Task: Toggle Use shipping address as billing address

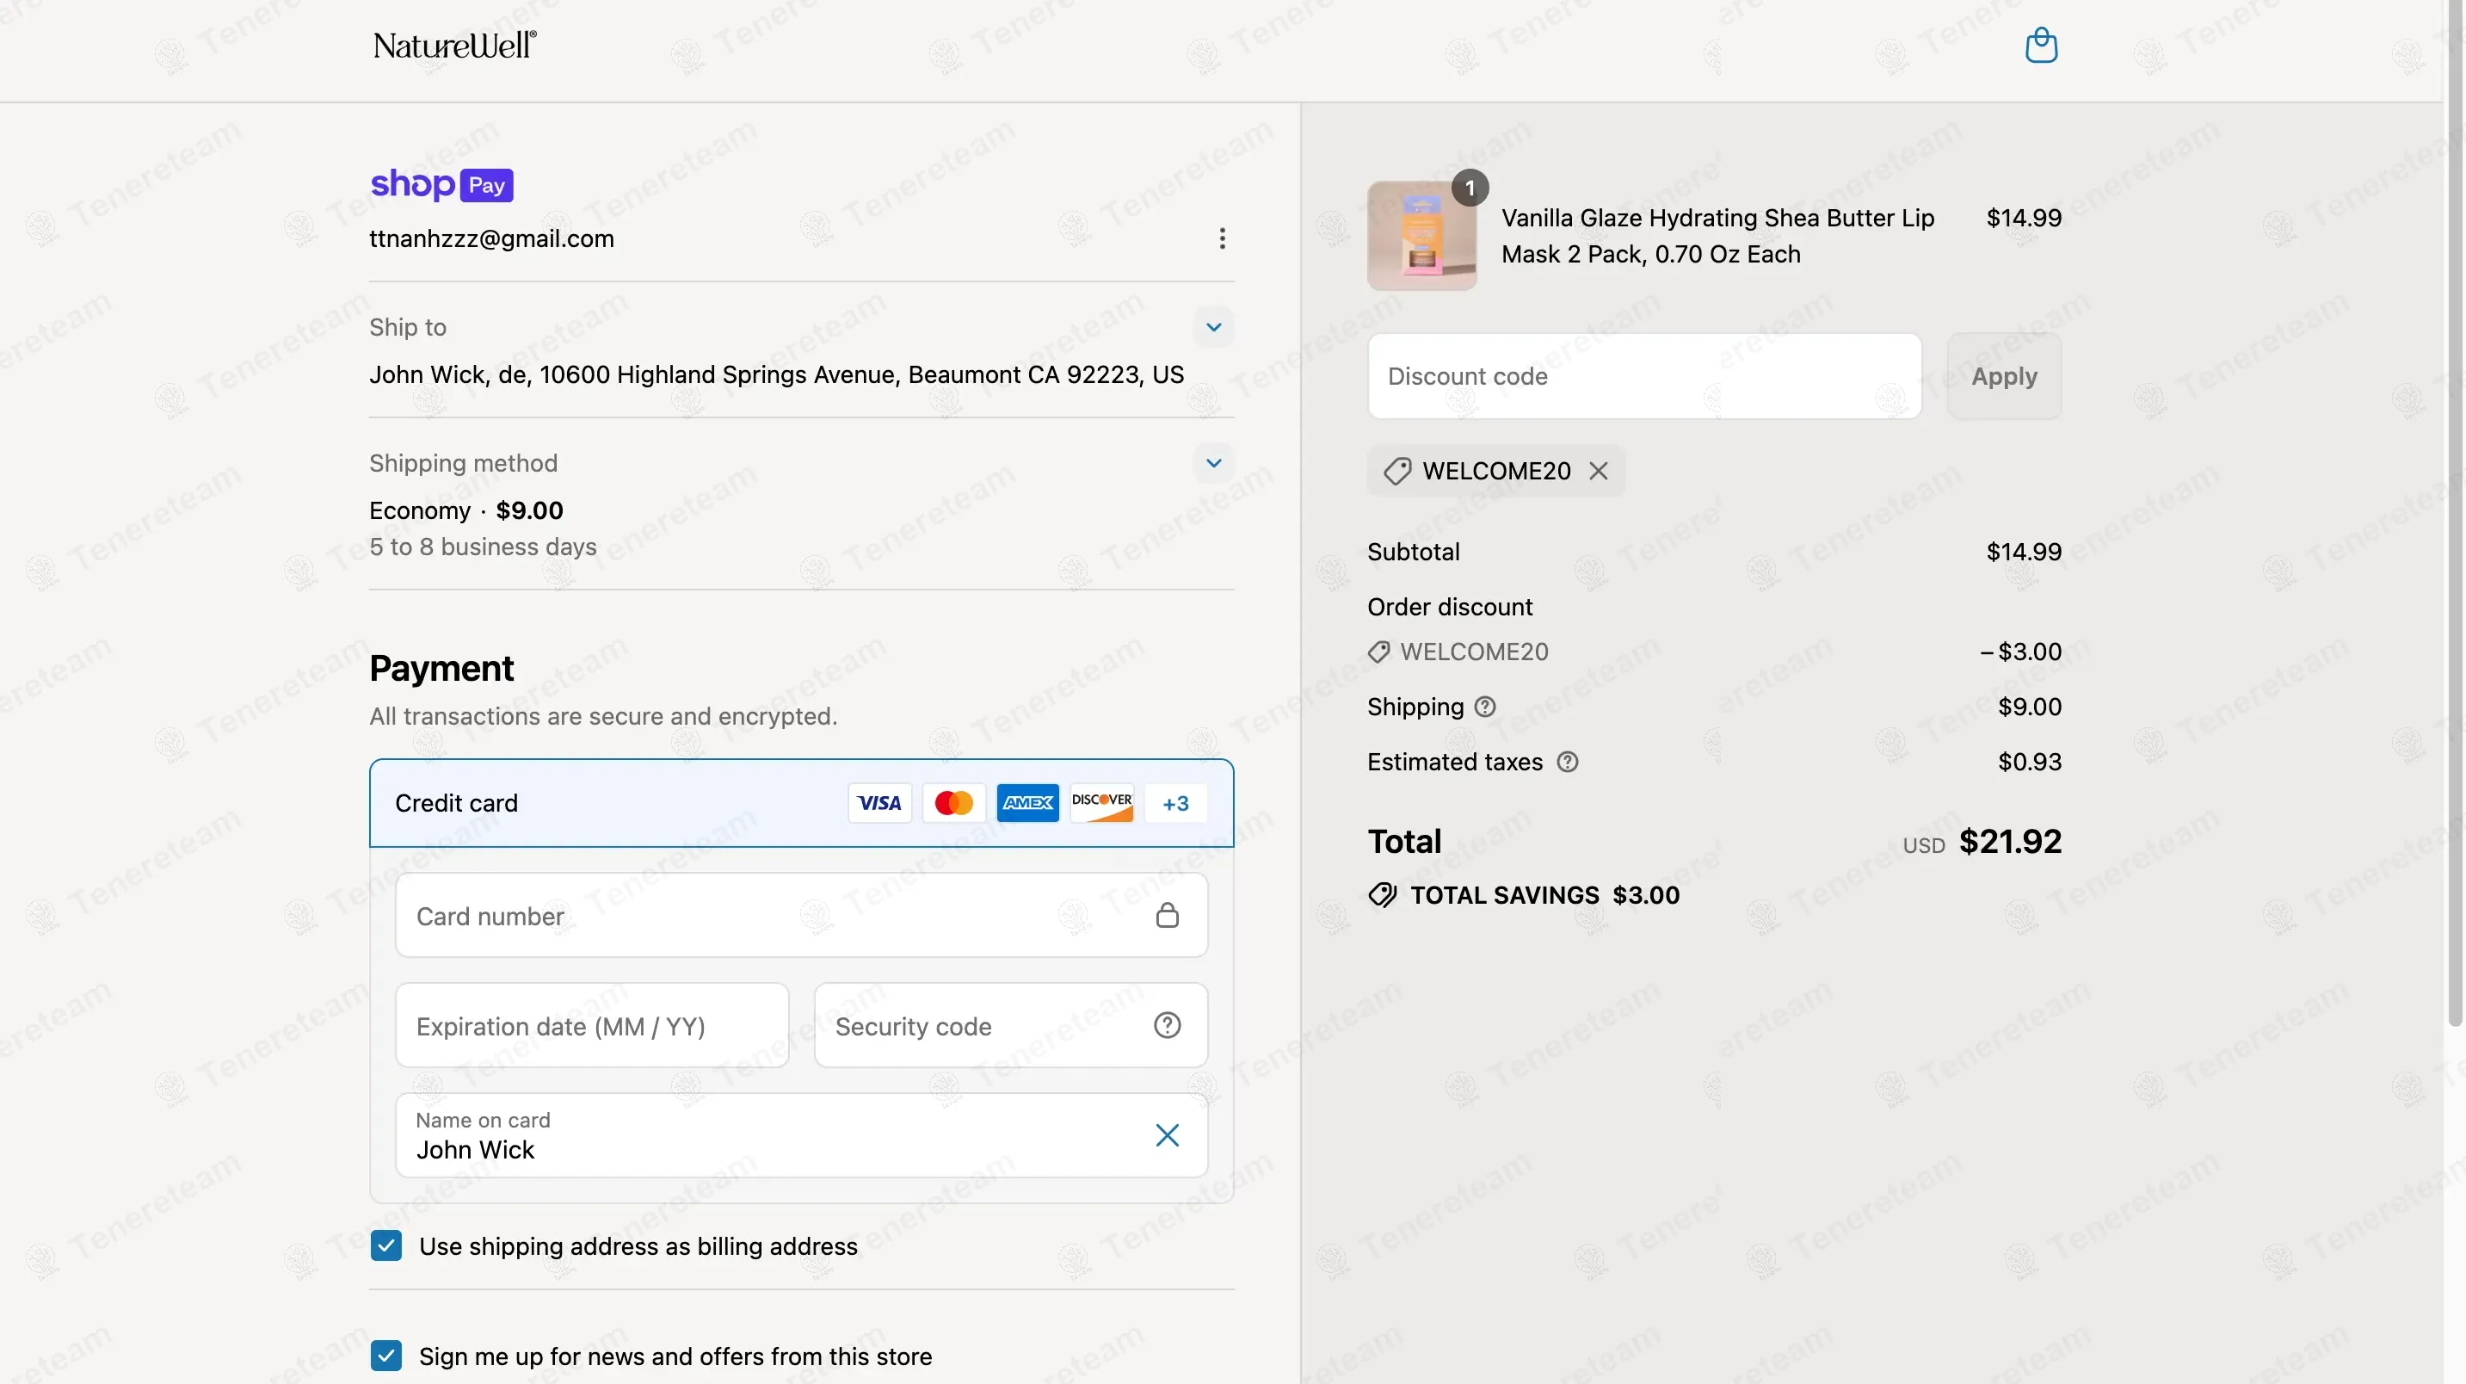Action: pos(385,1245)
